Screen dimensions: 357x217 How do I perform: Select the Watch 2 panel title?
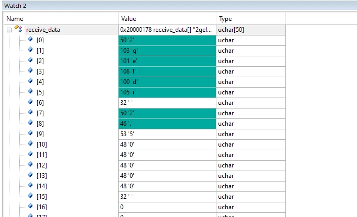pyautogui.click(x=15, y=6)
